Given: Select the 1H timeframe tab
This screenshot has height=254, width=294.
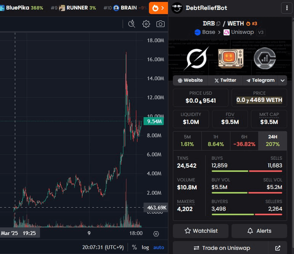Looking at the screenshot, I should point(216,141).
